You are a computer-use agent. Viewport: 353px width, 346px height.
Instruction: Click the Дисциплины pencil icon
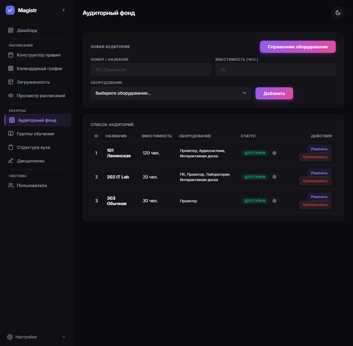(x=11, y=161)
